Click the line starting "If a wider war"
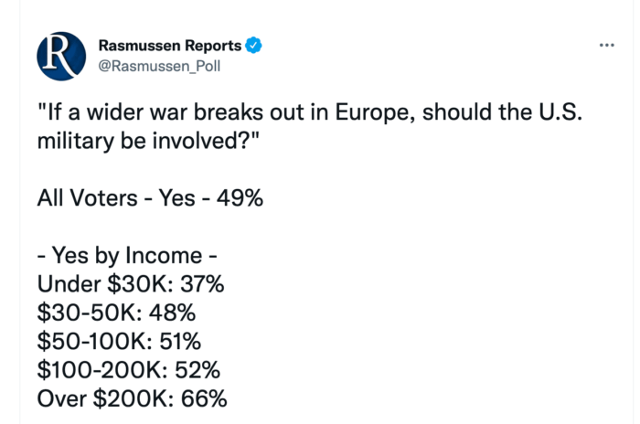The width and height of the screenshot is (640, 424). pyautogui.click(x=310, y=112)
